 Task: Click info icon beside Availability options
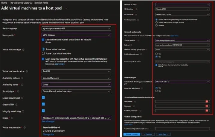coord(22,78)
